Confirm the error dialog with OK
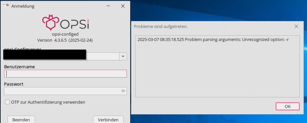Viewport: 307px width, 123px height. 288,106
